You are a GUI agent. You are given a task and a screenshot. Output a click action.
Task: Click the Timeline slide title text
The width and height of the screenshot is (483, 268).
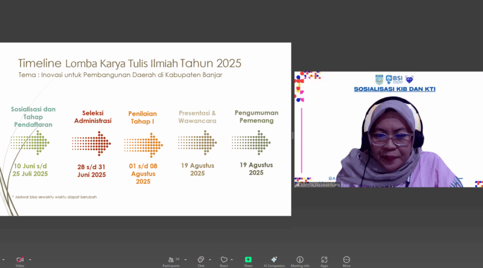(x=130, y=63)
